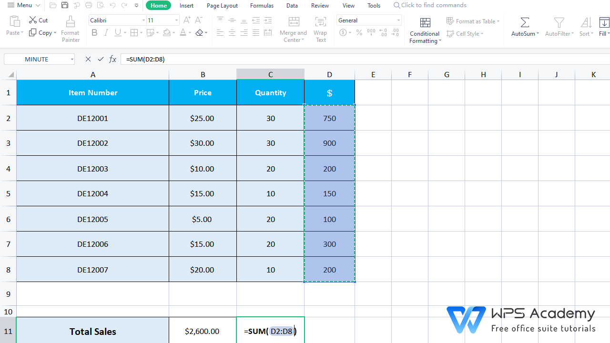The height and width of the screenshot is (343, 610).
Task: Click the Open file folder icon
Action: click(53, 6)
